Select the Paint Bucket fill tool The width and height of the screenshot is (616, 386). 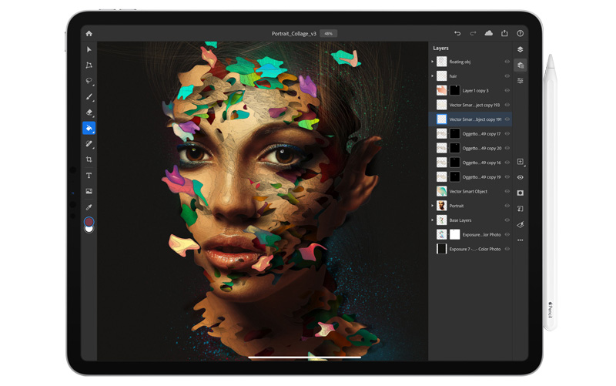[x=89, y=128]
